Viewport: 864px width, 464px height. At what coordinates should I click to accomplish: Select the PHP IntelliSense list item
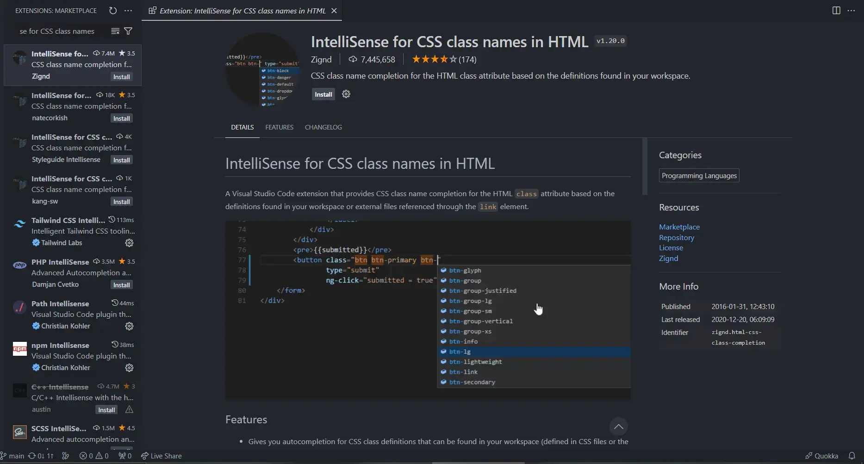[x=73, y=273]
